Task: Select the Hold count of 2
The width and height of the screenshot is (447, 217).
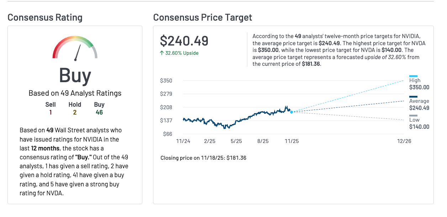Action: tap(75, 112)
